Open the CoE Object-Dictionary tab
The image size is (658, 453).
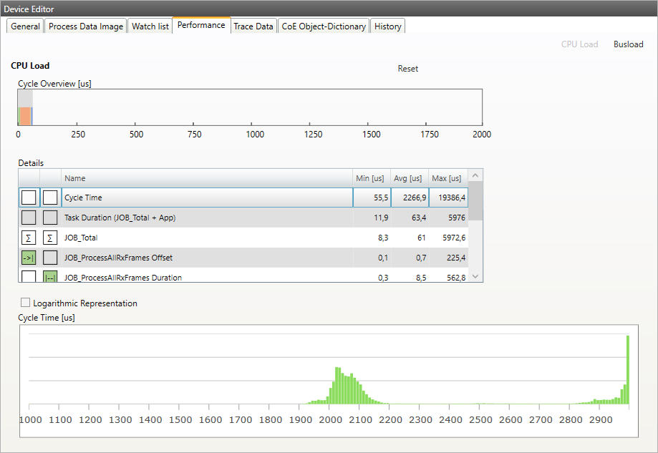click(x=322, y=26)
